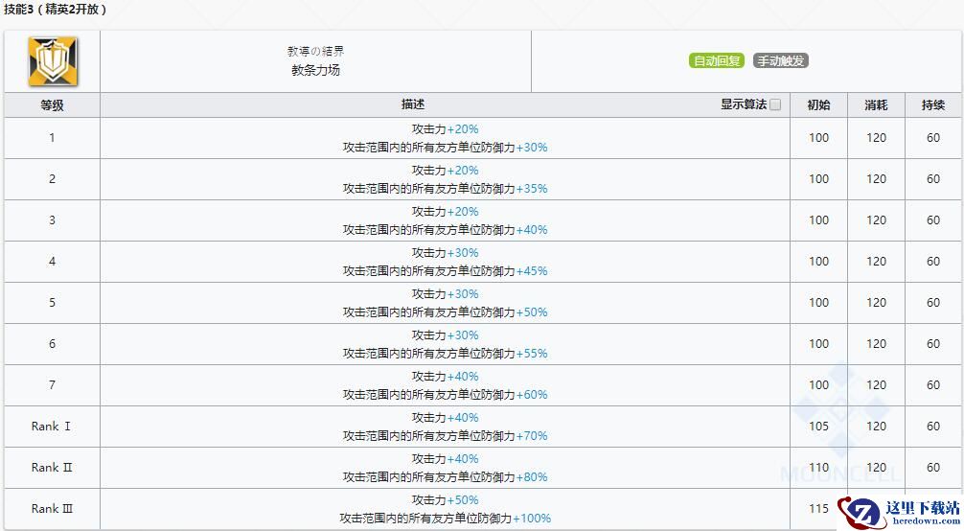Click the green 自动回复 badge
Screen dimensions: 964x531
click(x=716, y=60)
